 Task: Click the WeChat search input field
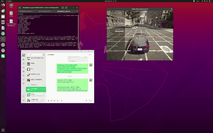35,55
